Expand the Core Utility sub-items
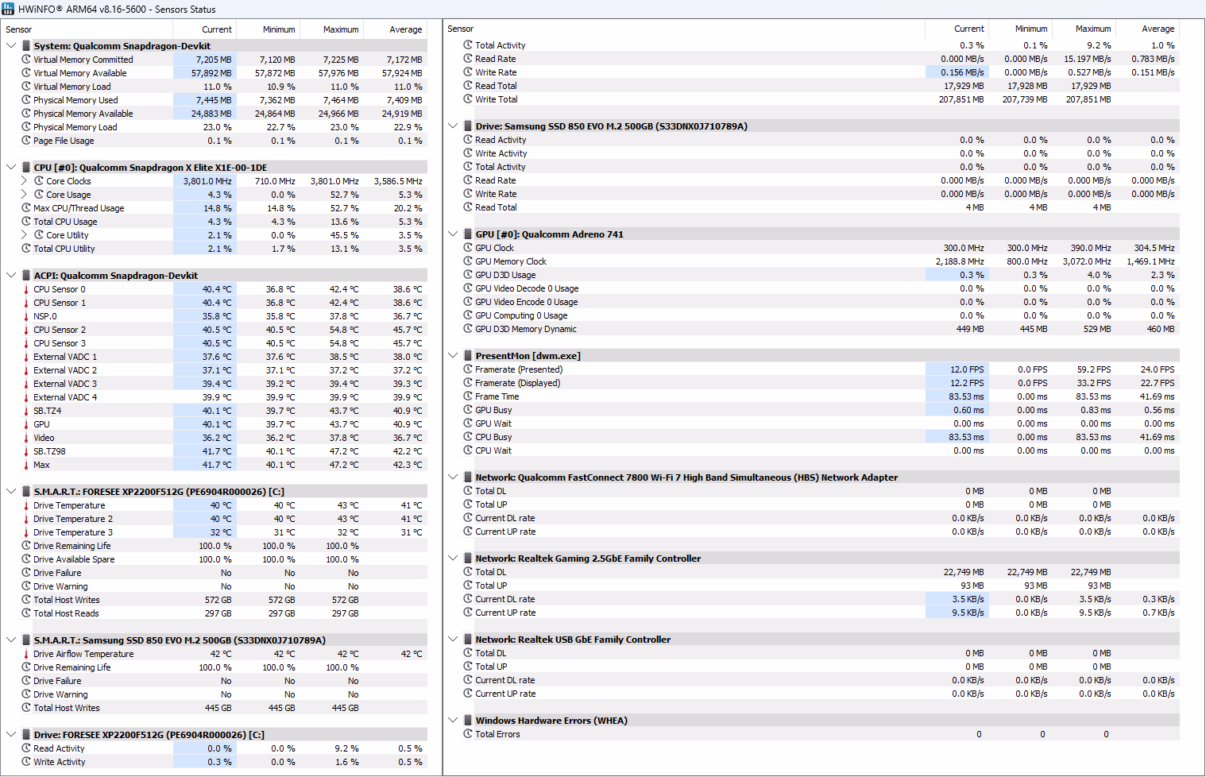Image resolution: width=1206 pixels, height=777 pixels. (25, 235)
